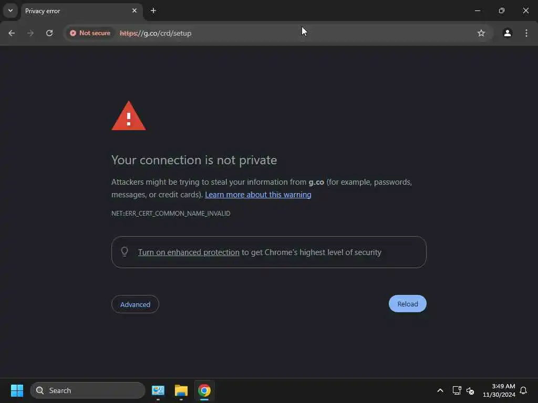
Task: Open a new tab with plus icon
Action: (x=153, y=10)
